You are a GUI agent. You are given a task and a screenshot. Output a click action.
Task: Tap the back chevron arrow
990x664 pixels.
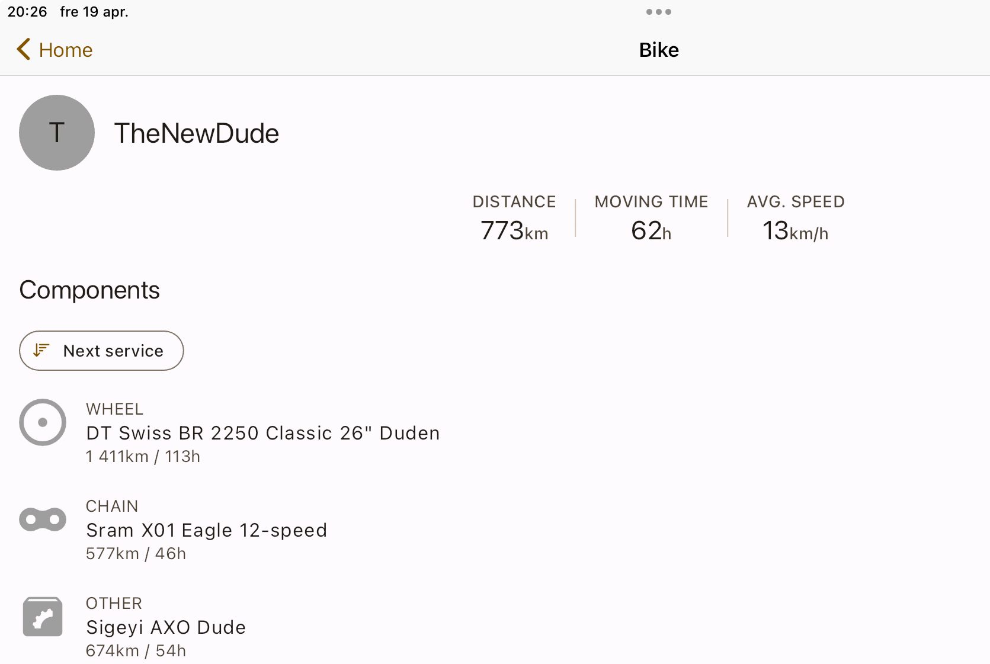pos(24,50)
